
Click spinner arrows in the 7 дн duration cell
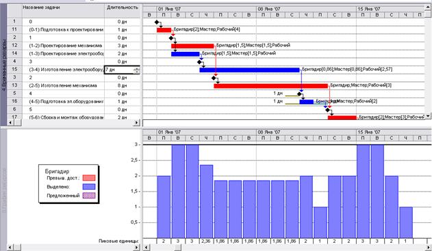[137, 70]
